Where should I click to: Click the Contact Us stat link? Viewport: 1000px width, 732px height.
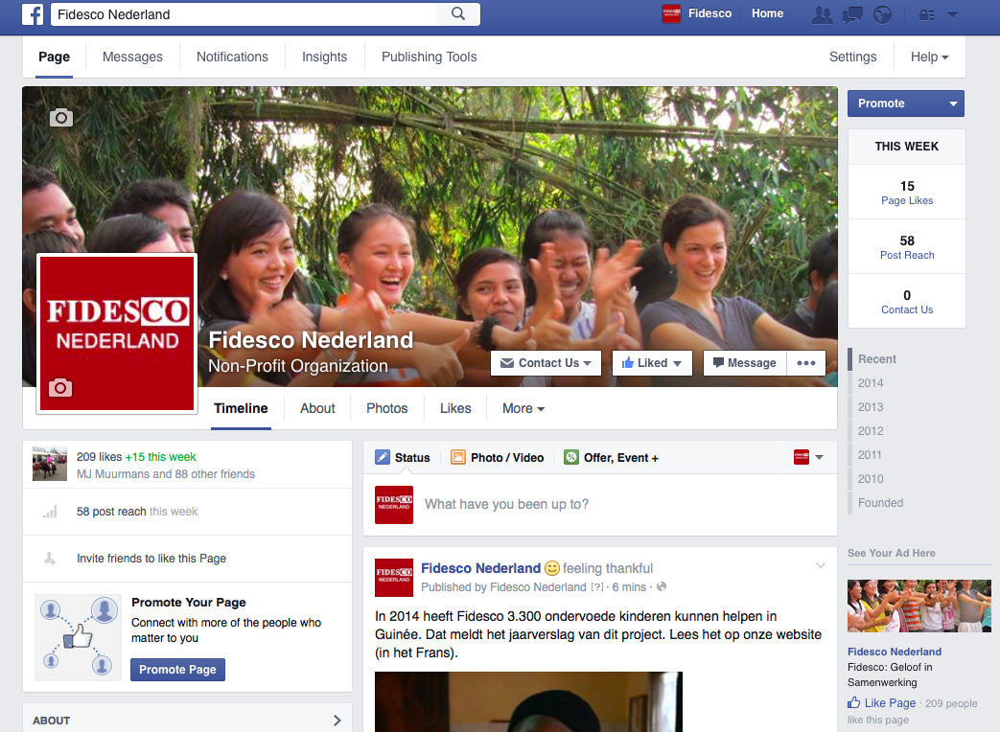[x=907, y=309]
